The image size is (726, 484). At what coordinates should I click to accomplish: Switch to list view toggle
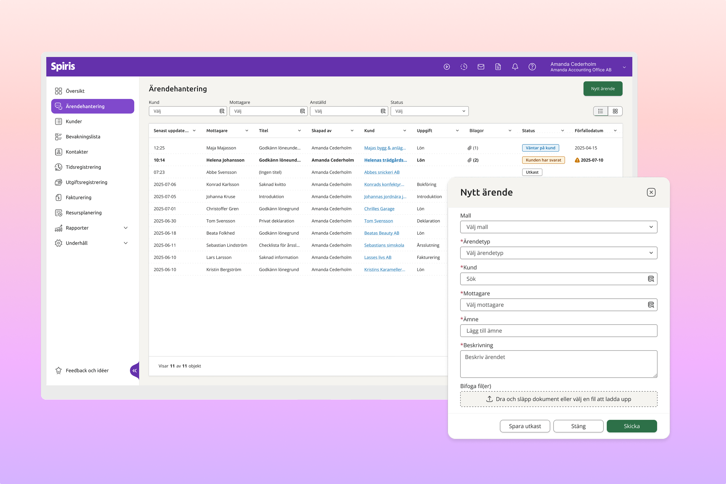coord(600,111)
